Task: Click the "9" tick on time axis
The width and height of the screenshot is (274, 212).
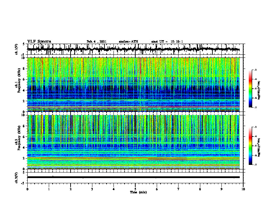Action: coord(221,189)
